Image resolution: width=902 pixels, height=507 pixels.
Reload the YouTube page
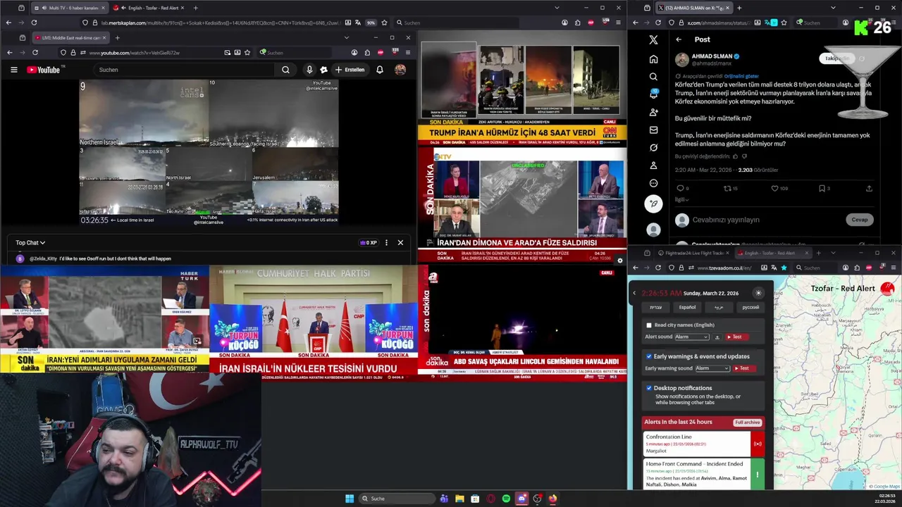[x=34, y=53]
